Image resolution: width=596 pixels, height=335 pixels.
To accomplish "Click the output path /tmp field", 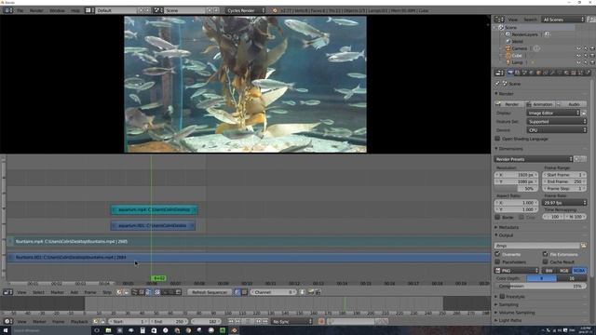I will 537,246.
